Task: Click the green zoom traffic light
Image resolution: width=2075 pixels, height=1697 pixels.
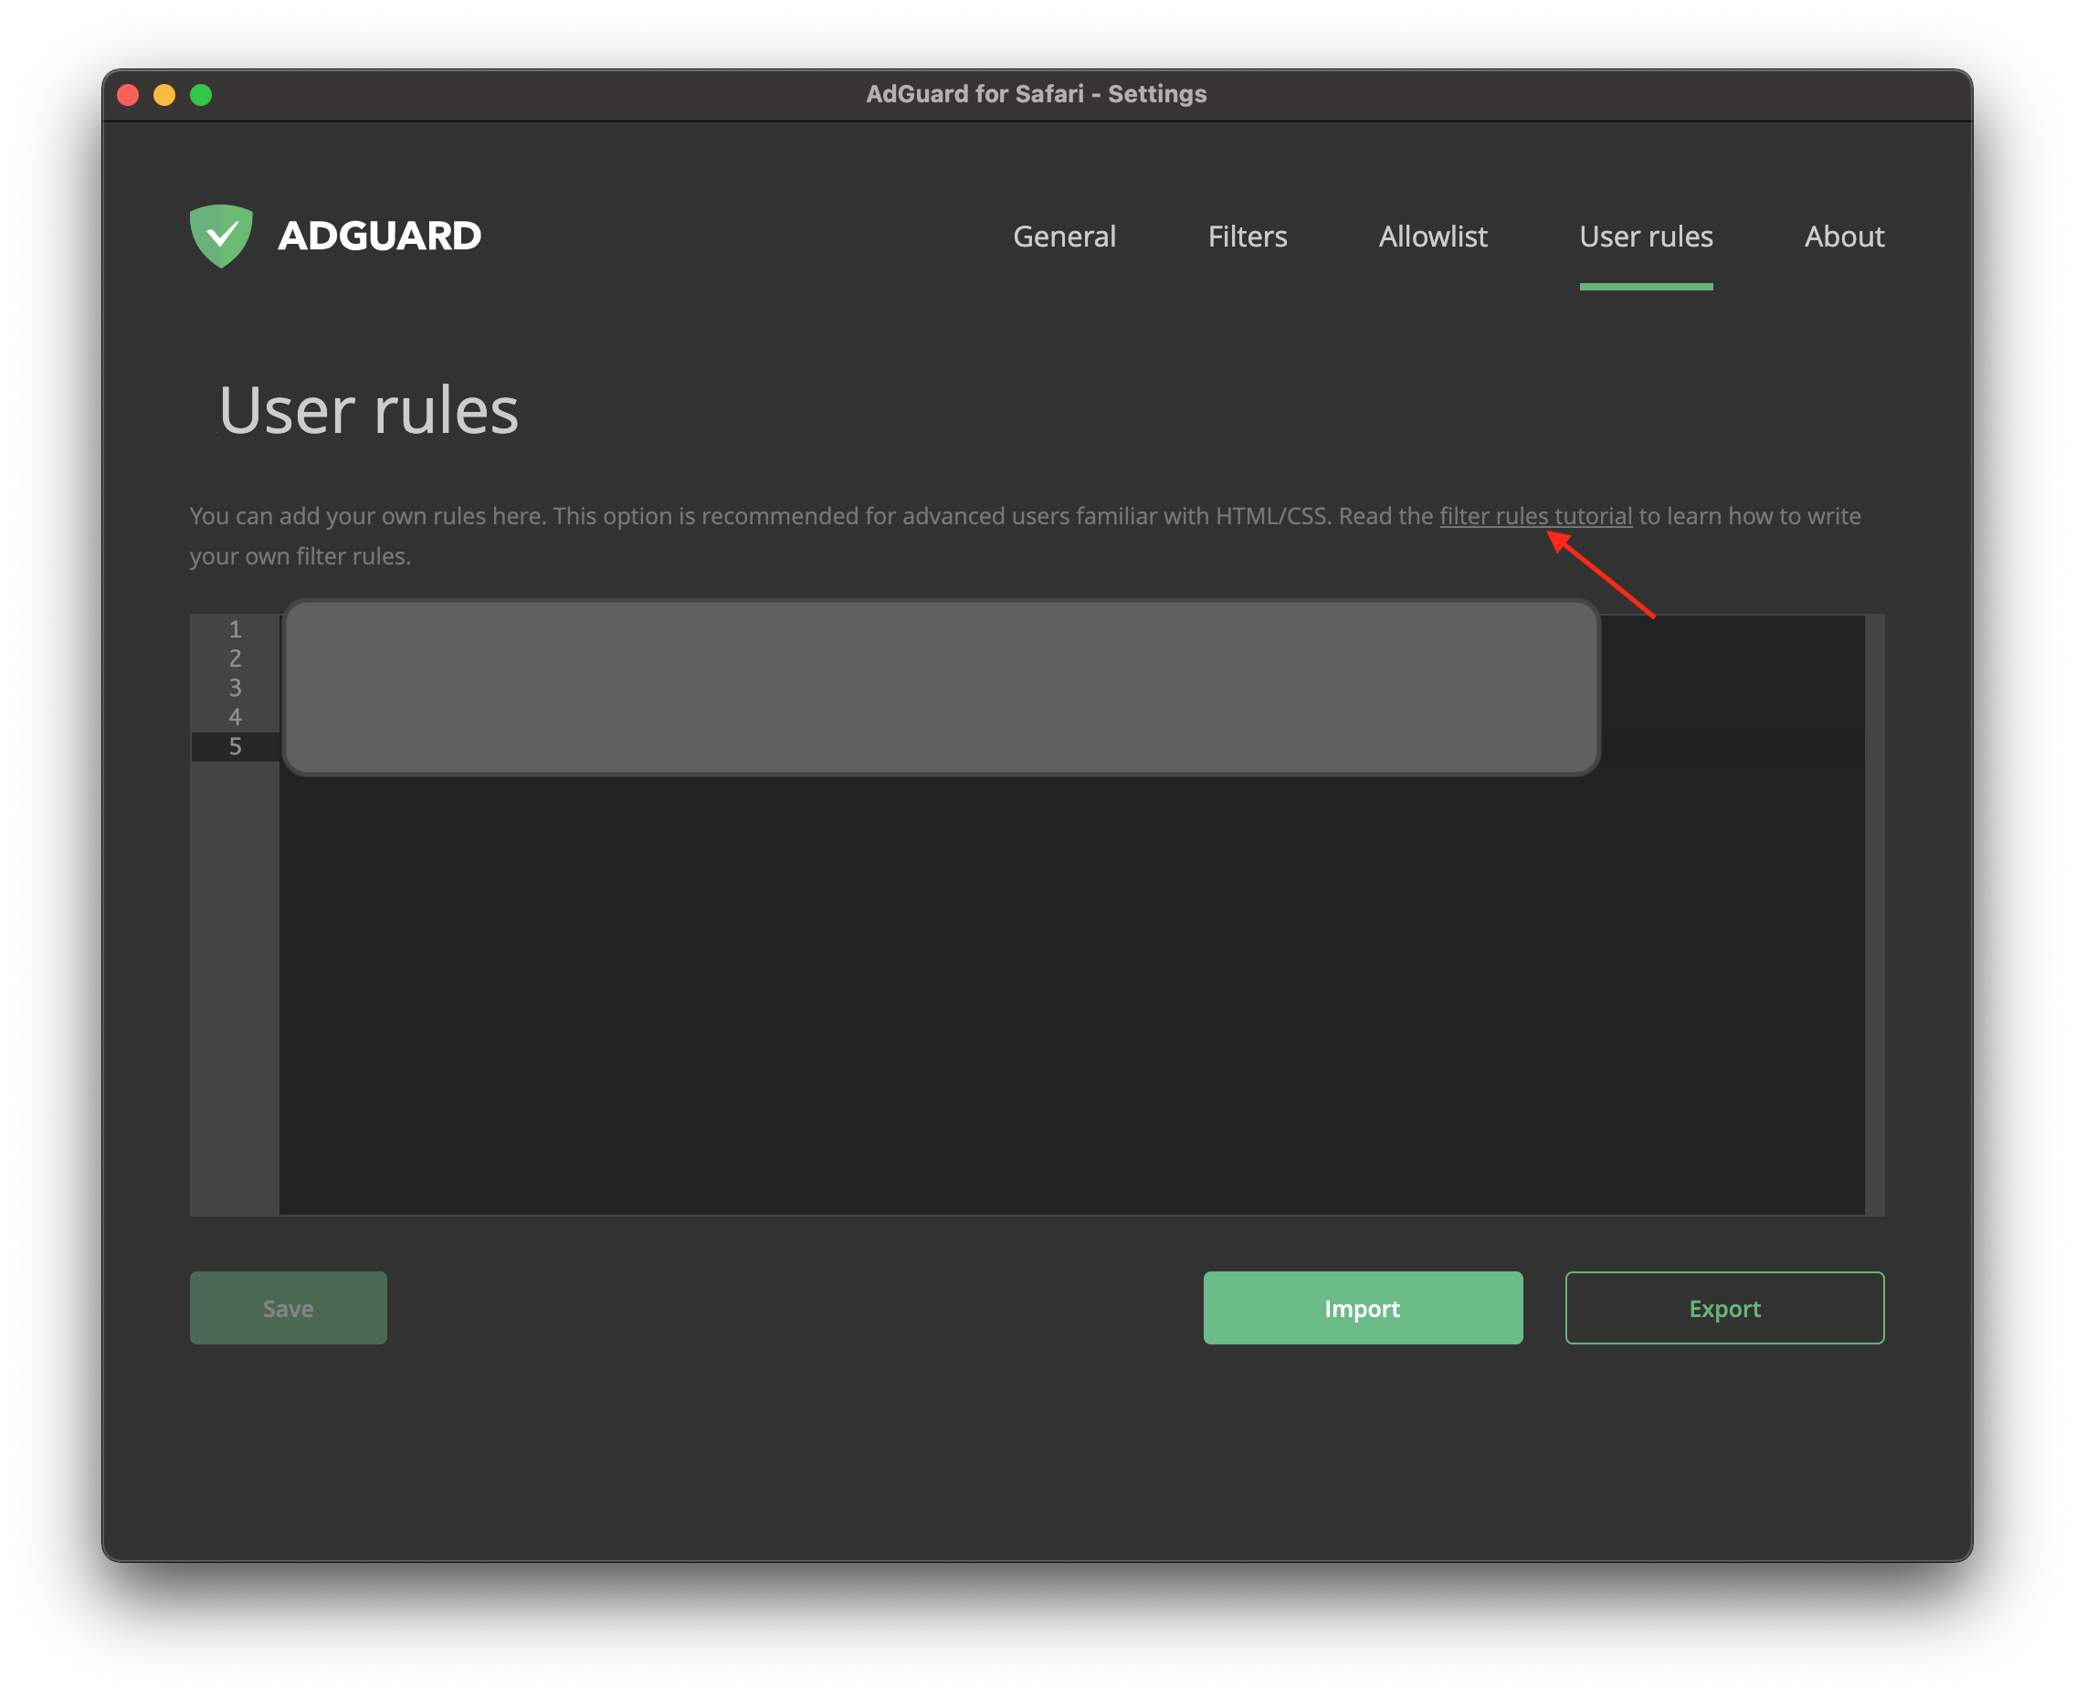Action: 200,95
